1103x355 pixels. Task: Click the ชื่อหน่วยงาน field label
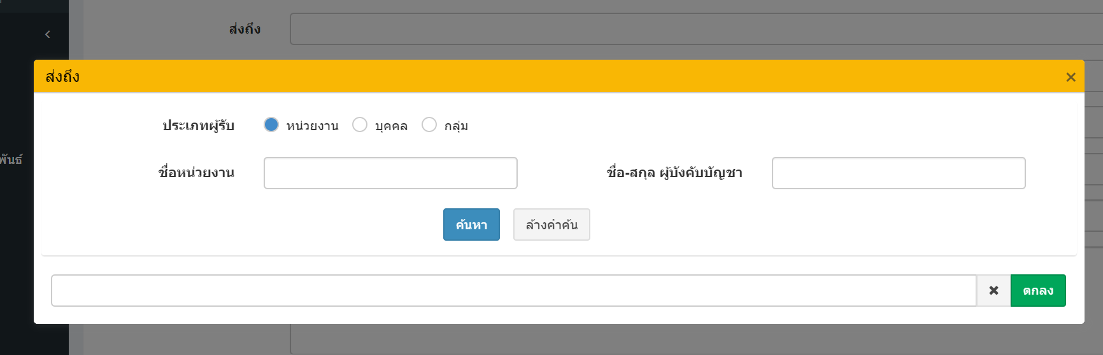(196, 173)
